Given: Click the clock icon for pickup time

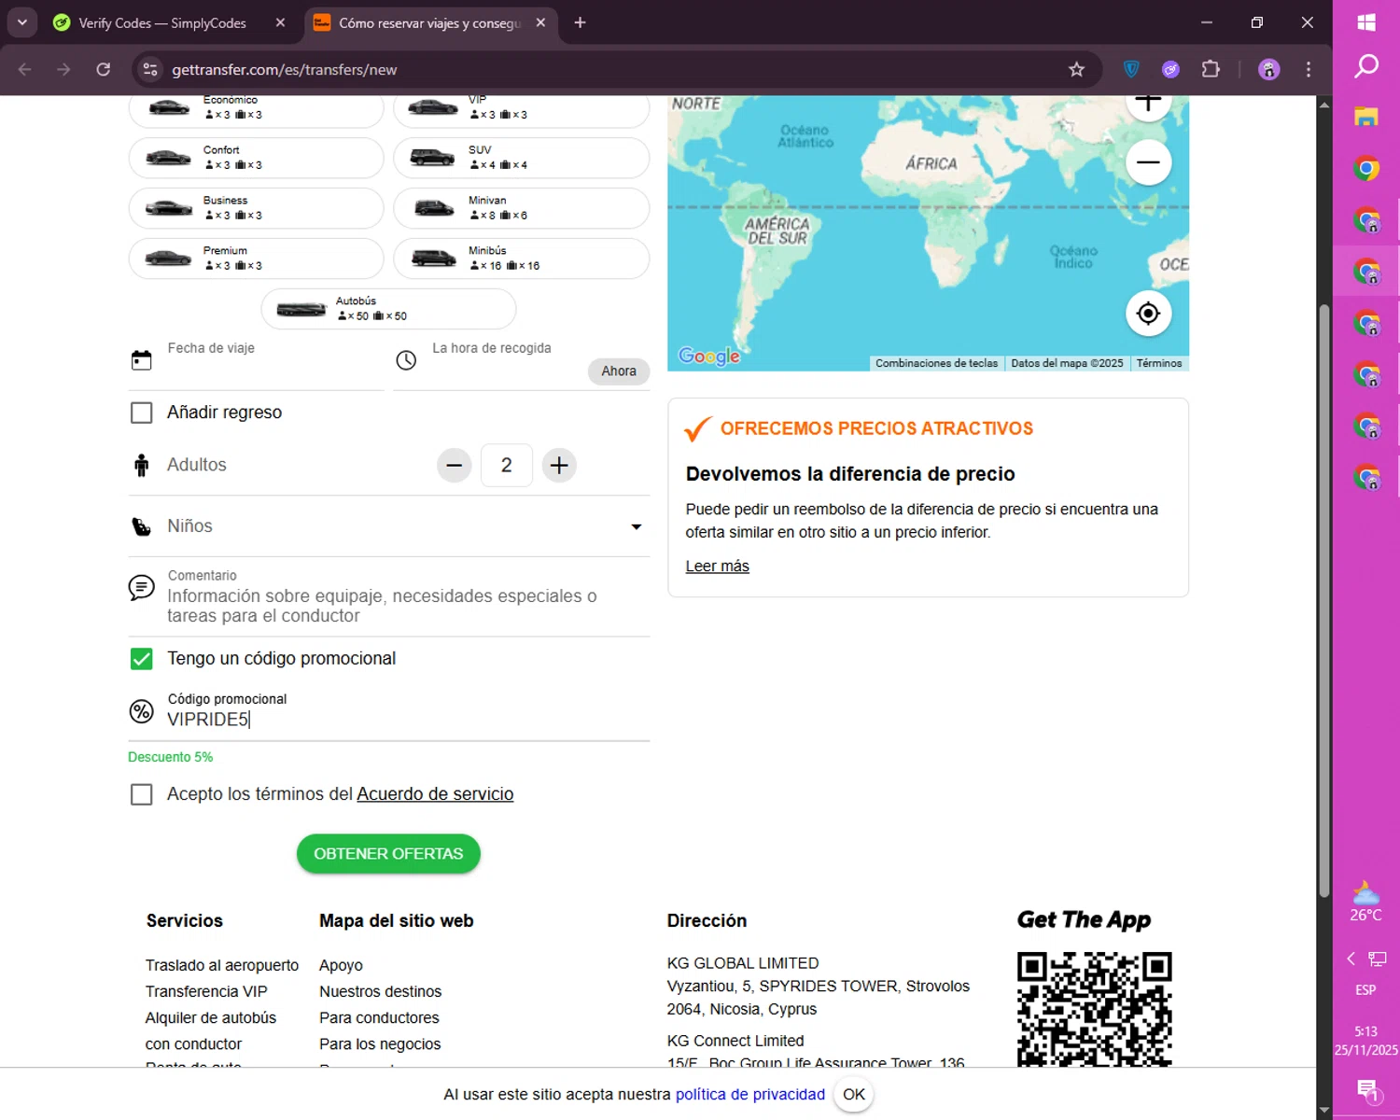Looking at the screenshot, I should pyautogui.click(x=406, y=360).
